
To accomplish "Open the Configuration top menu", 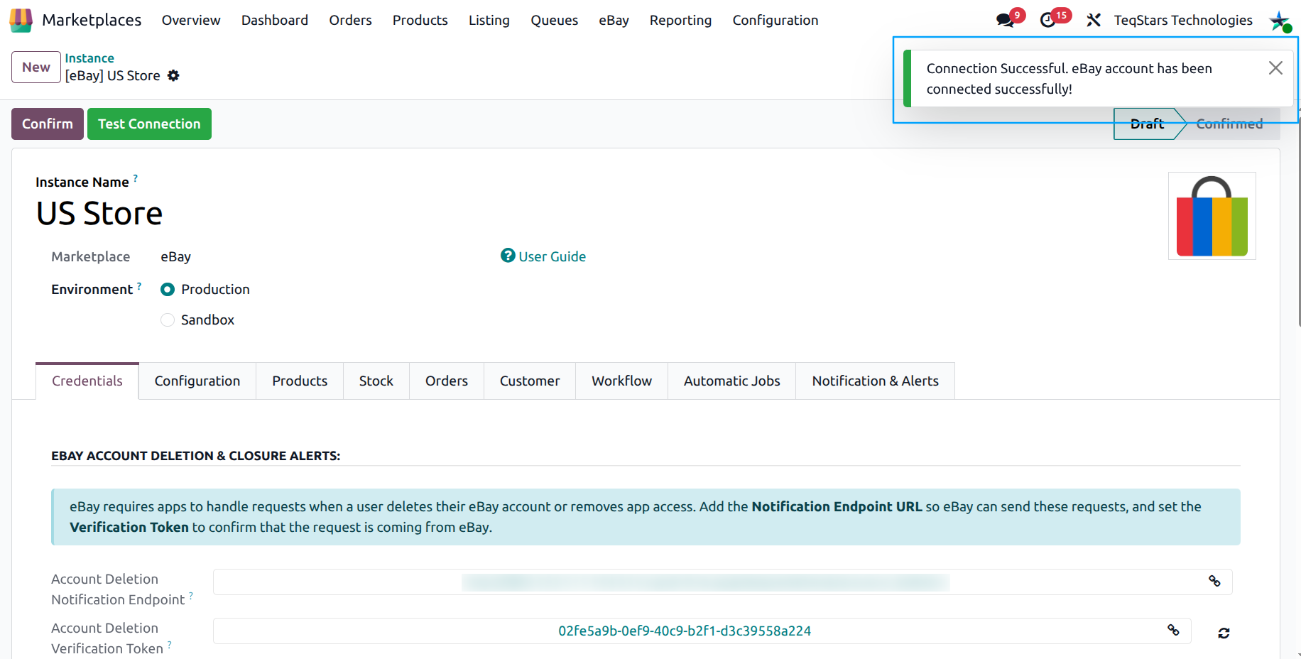I will pyautogui.click(x=775, y=20).
